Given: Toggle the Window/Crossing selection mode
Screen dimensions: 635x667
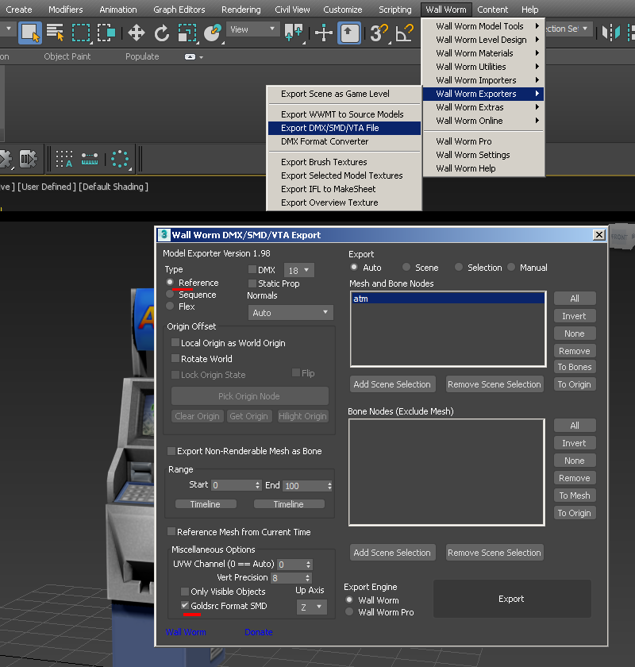Looking at the screenshot, I should coord(106,33).
